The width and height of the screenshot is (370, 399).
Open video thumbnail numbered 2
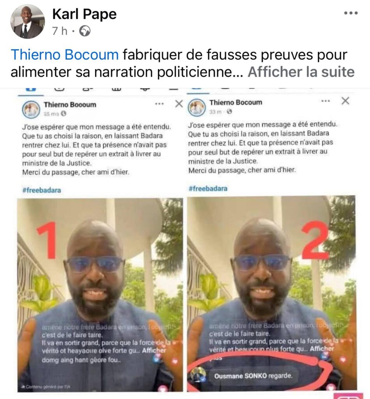pyautogui.click(x=271, y=293)
